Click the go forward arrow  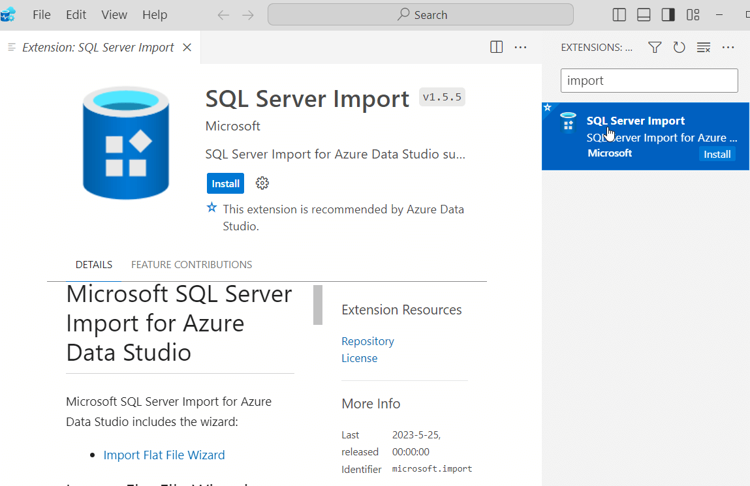click(x=248, y=14)
